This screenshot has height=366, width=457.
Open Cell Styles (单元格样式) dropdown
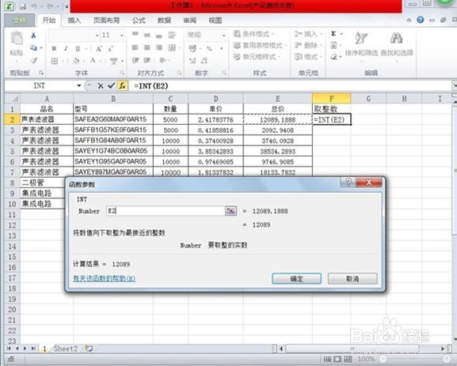[257, 57]
